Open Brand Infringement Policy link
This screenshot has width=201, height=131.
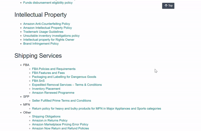point(41,44)
